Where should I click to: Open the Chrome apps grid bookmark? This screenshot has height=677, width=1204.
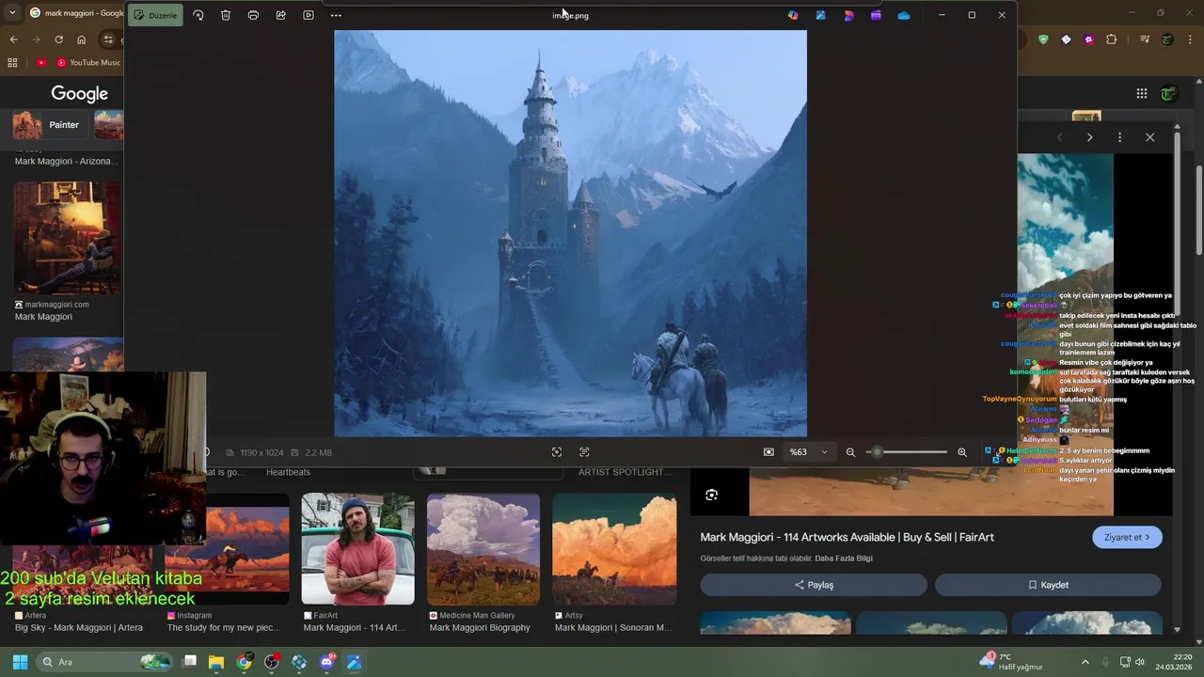pyautogui.click(x=12, y=63)
